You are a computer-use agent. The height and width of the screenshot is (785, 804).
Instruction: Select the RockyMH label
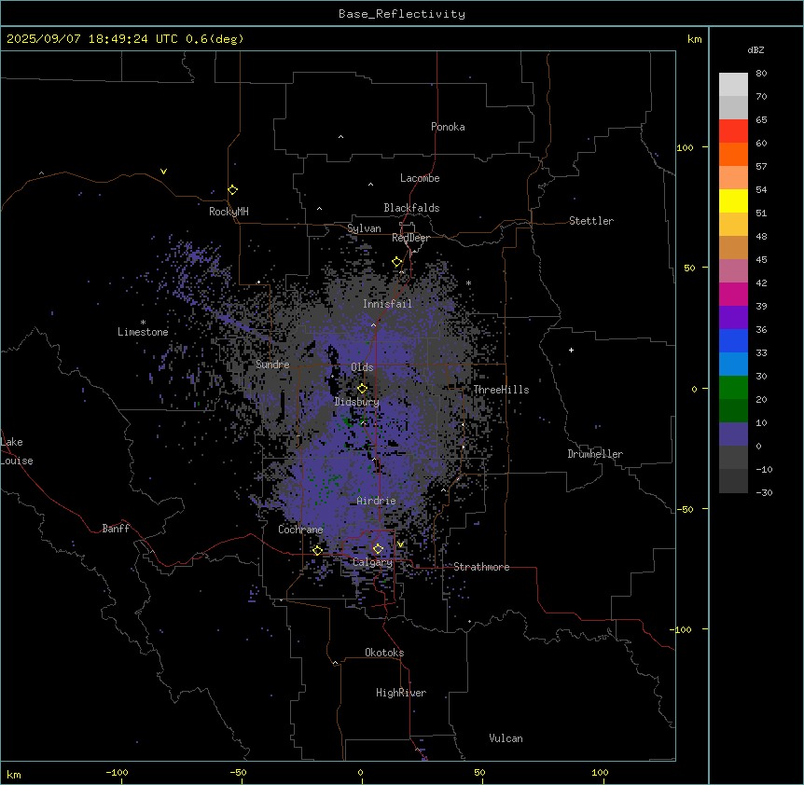coord(229,211)
